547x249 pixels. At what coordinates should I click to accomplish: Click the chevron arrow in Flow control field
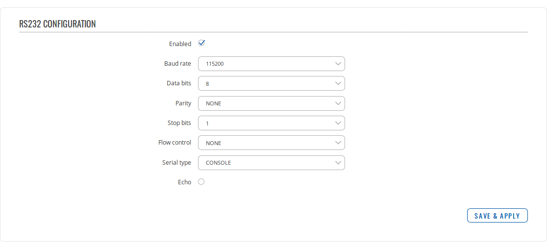click(338, 143)
